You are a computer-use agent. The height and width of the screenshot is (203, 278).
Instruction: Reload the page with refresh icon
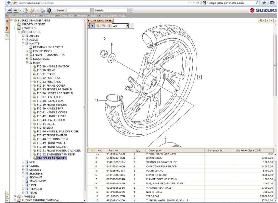198,3
